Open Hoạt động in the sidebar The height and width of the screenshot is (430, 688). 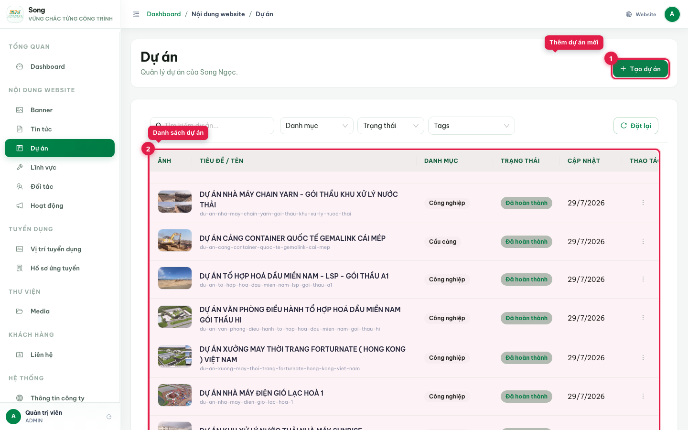(x=60, y=206)
